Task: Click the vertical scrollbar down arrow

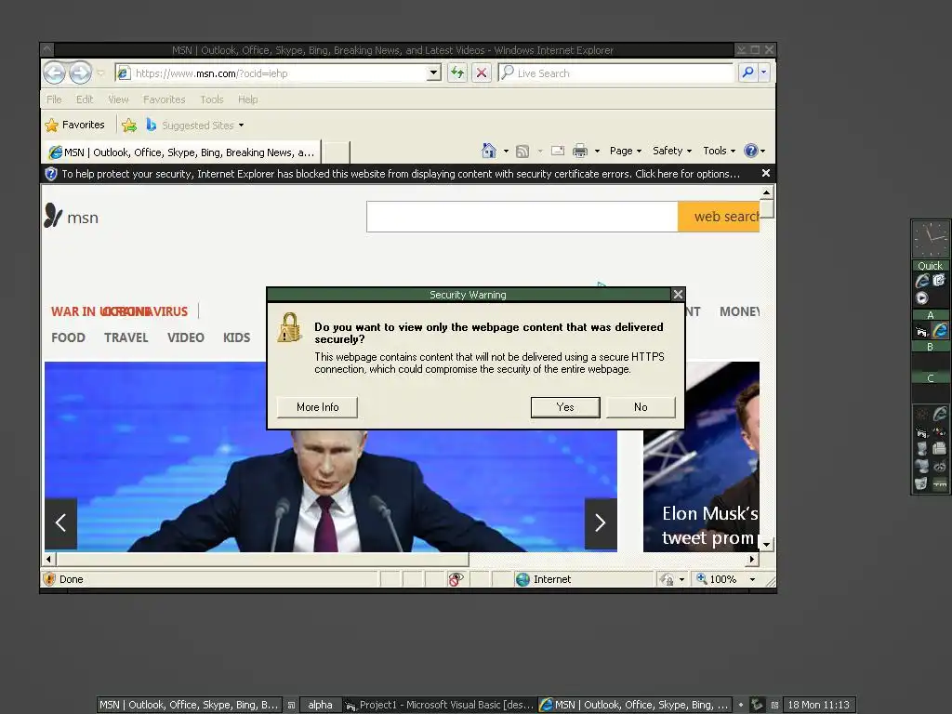Action: click(767, 545)
